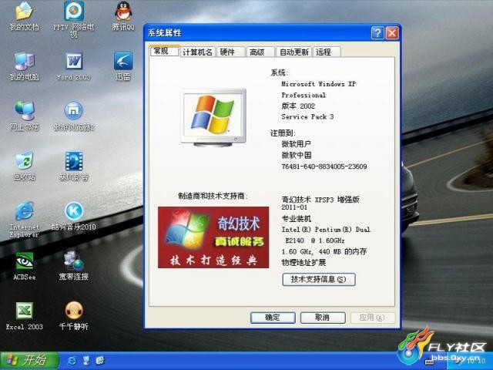Screen dimensions: 493x370
Task: Switch to the 计算机名 tab
Action: pos(197,52)
